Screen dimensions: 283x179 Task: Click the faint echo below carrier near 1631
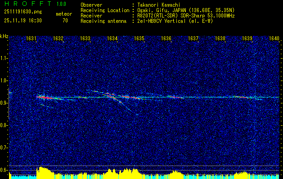[x=46, y=106]
